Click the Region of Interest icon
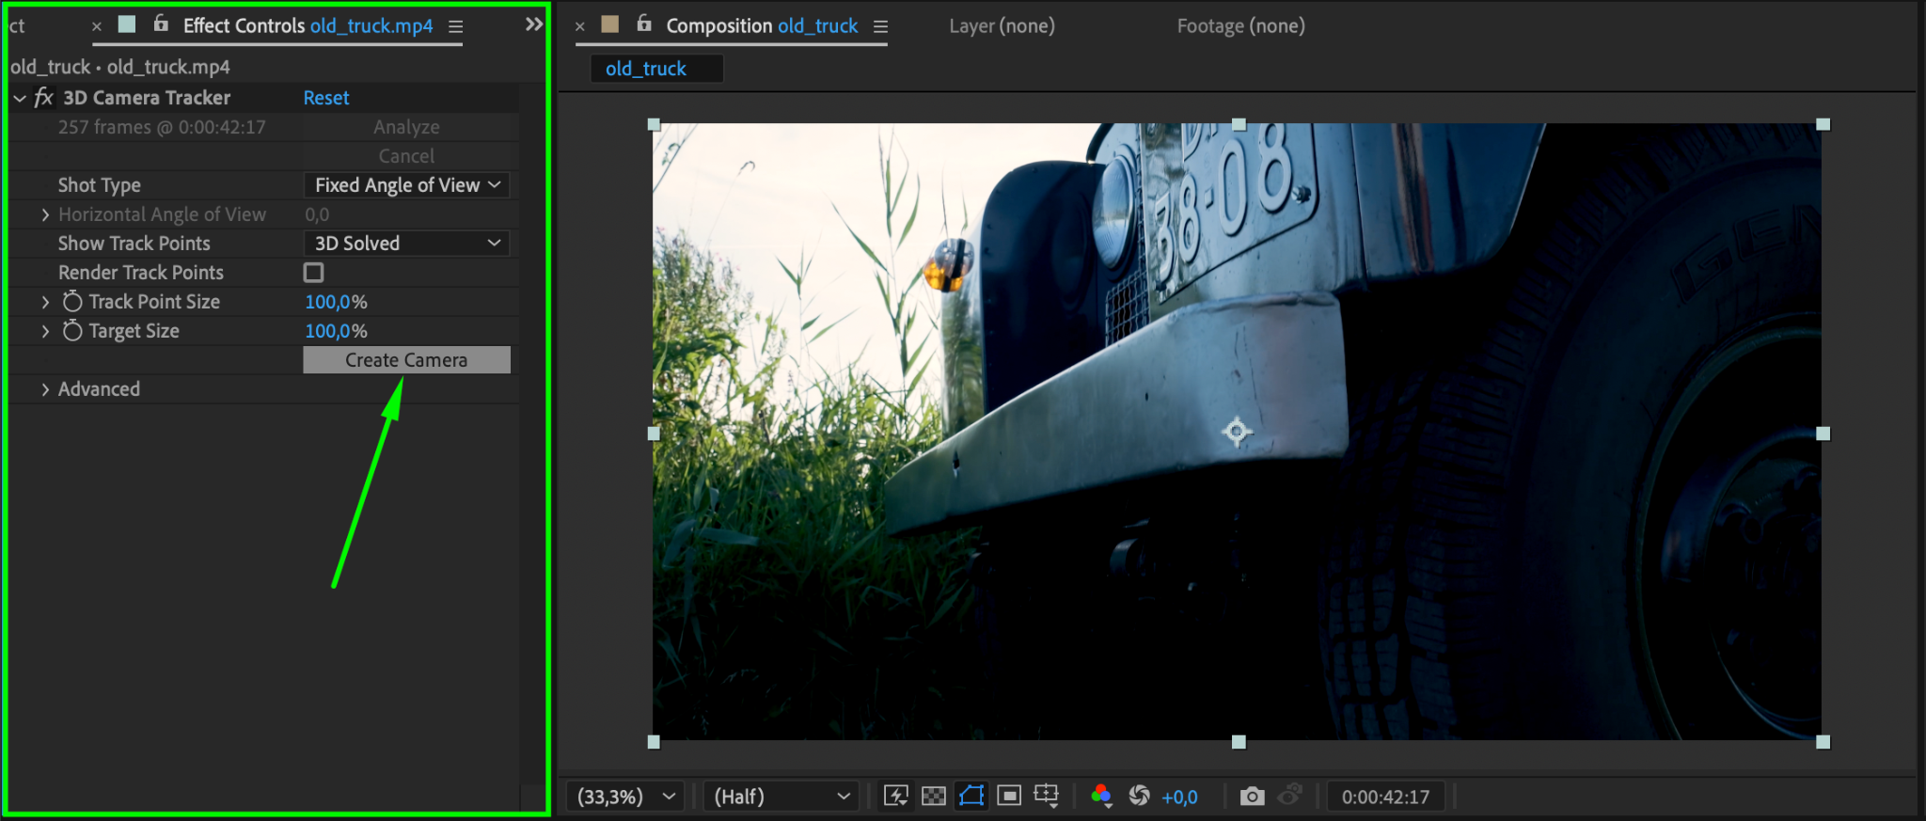Screen dimensions: 1926x821 [x=1009, y=797]
